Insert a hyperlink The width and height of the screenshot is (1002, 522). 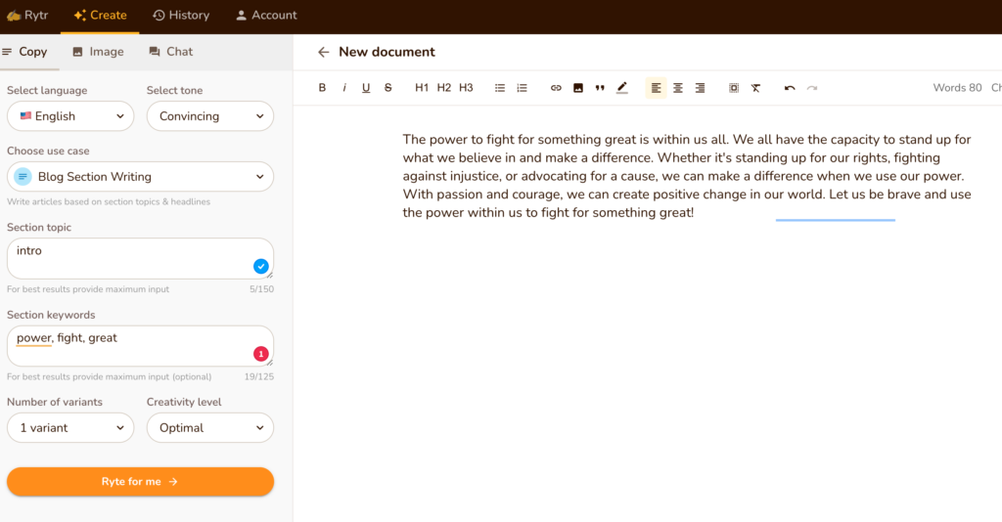(556, 88)
